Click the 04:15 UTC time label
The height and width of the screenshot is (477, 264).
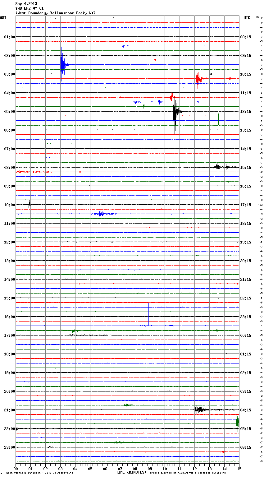coord(246,410)
